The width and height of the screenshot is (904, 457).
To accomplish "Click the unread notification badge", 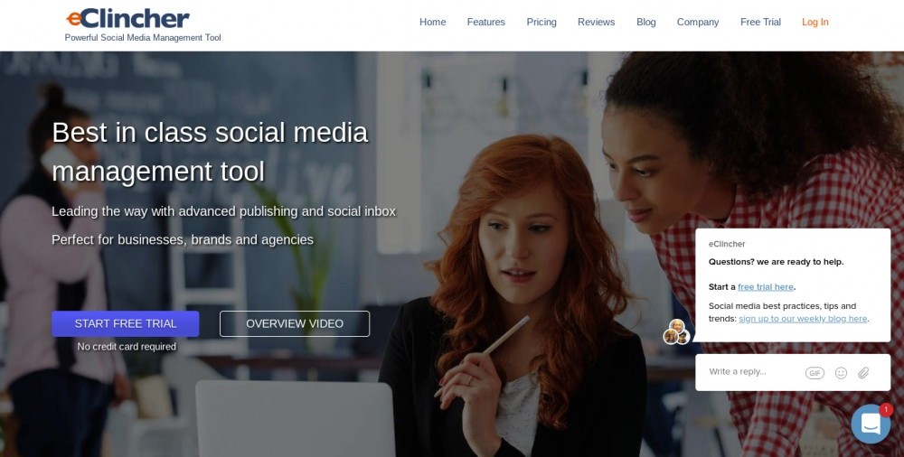I will point(886,410).
